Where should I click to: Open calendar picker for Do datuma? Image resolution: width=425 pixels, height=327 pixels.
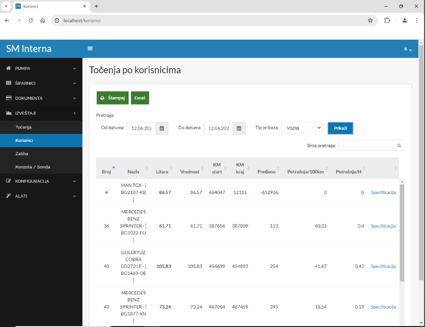[239, 128]
